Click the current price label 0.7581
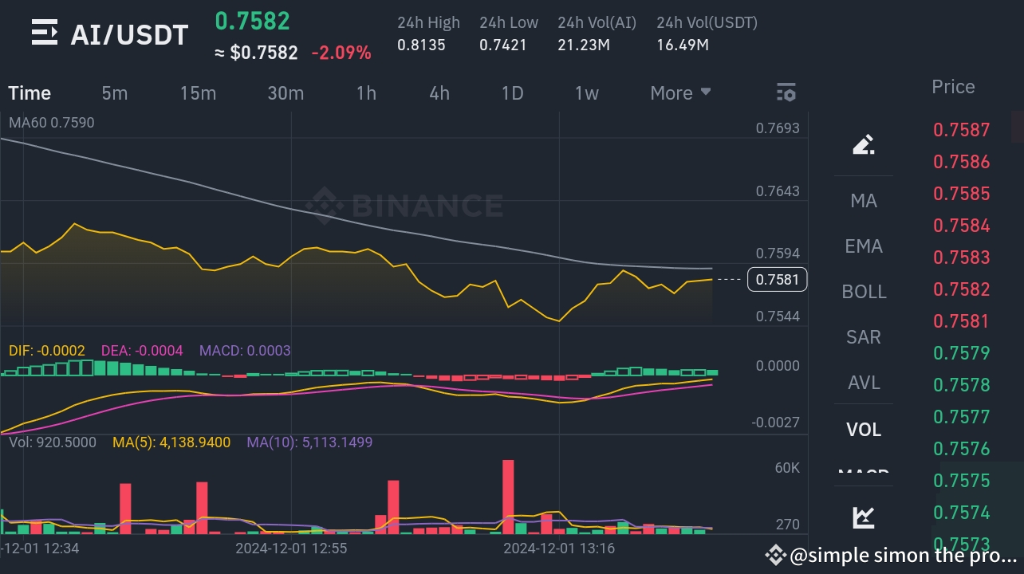 point(777,279)
